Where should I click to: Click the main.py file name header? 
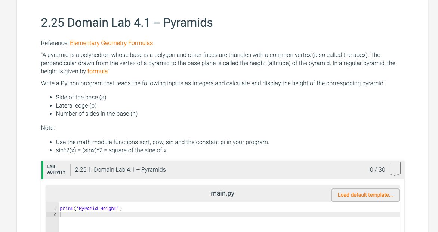click(x=222, y=193)
